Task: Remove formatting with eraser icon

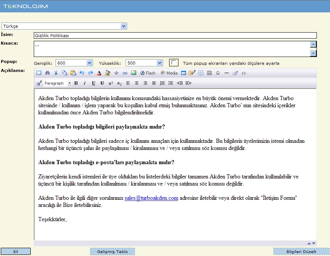Action: pos(235,73)
